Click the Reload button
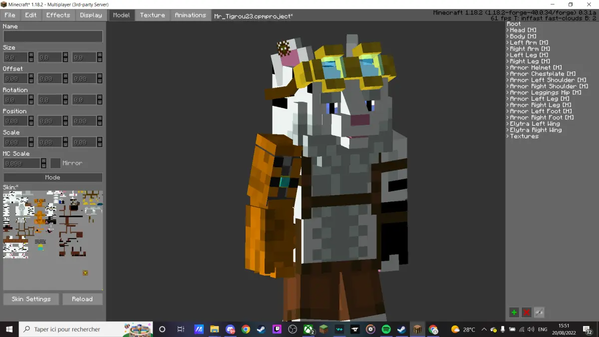This screenshot has height=337, width=599. pos(82,299)
